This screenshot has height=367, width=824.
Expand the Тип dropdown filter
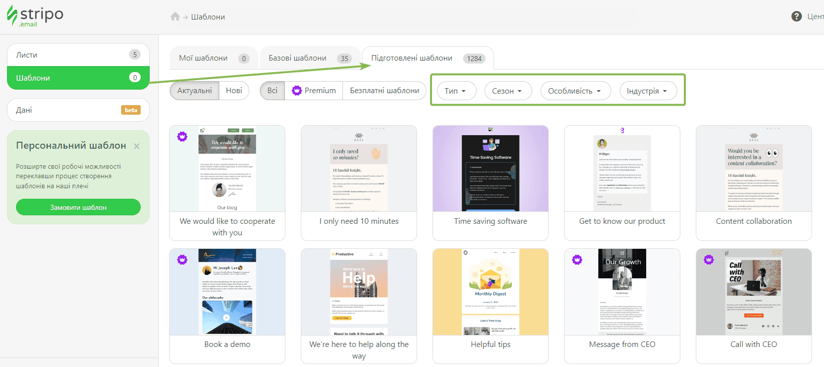tap(455, 91)
